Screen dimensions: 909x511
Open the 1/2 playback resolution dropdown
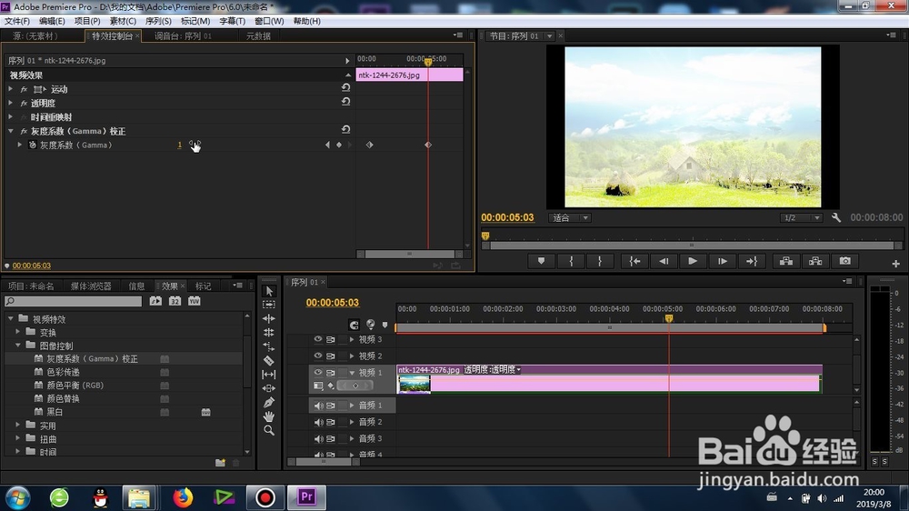pos(801,218)
